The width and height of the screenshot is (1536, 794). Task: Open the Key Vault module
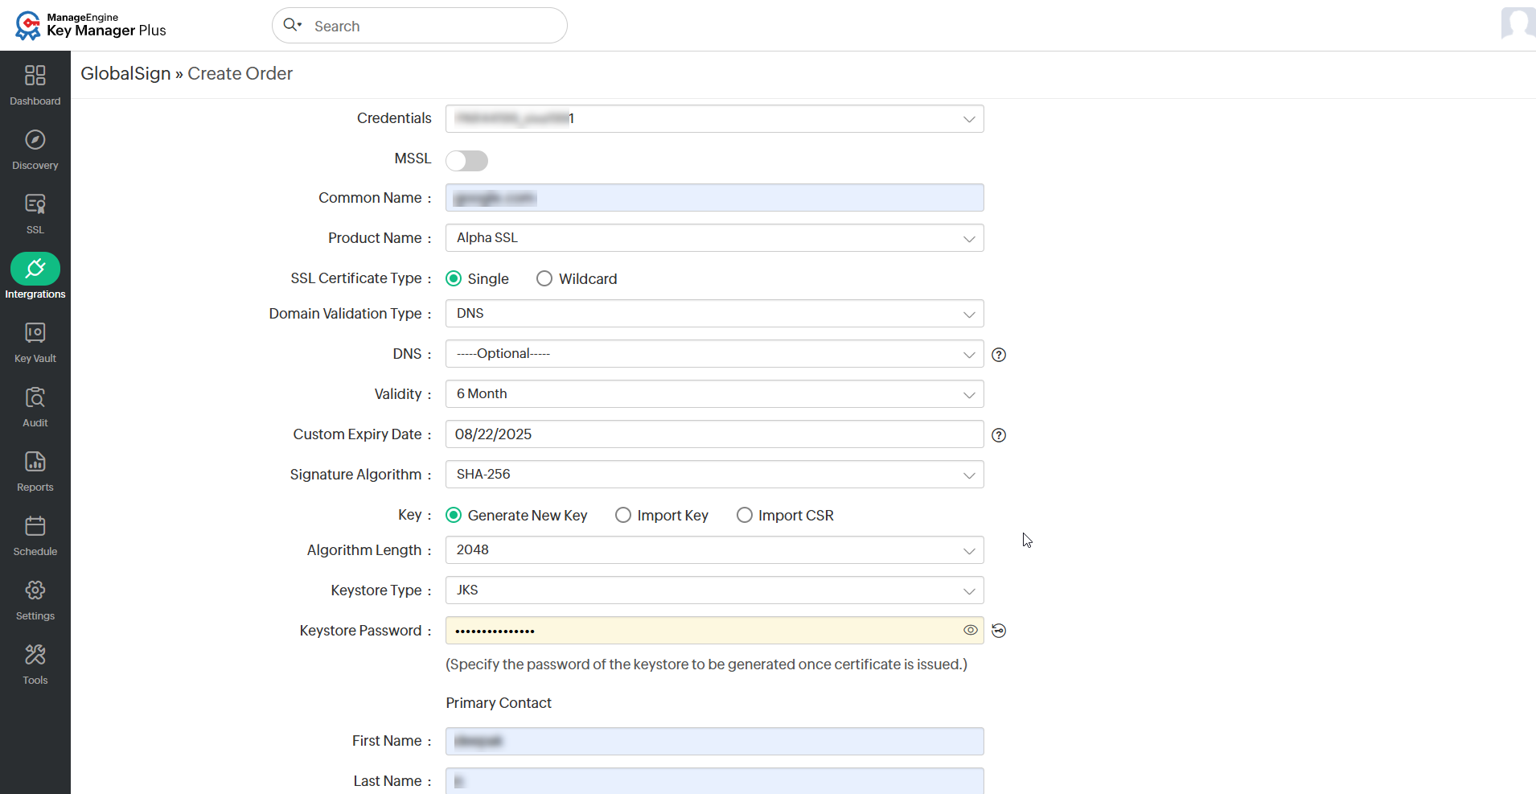click(35, 342)
